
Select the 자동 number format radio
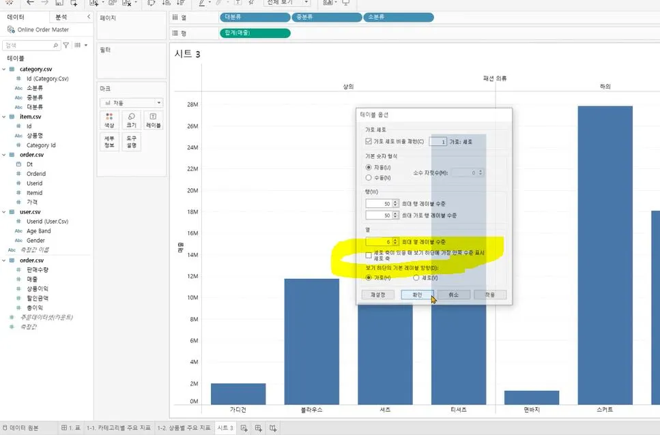(369, 167)
